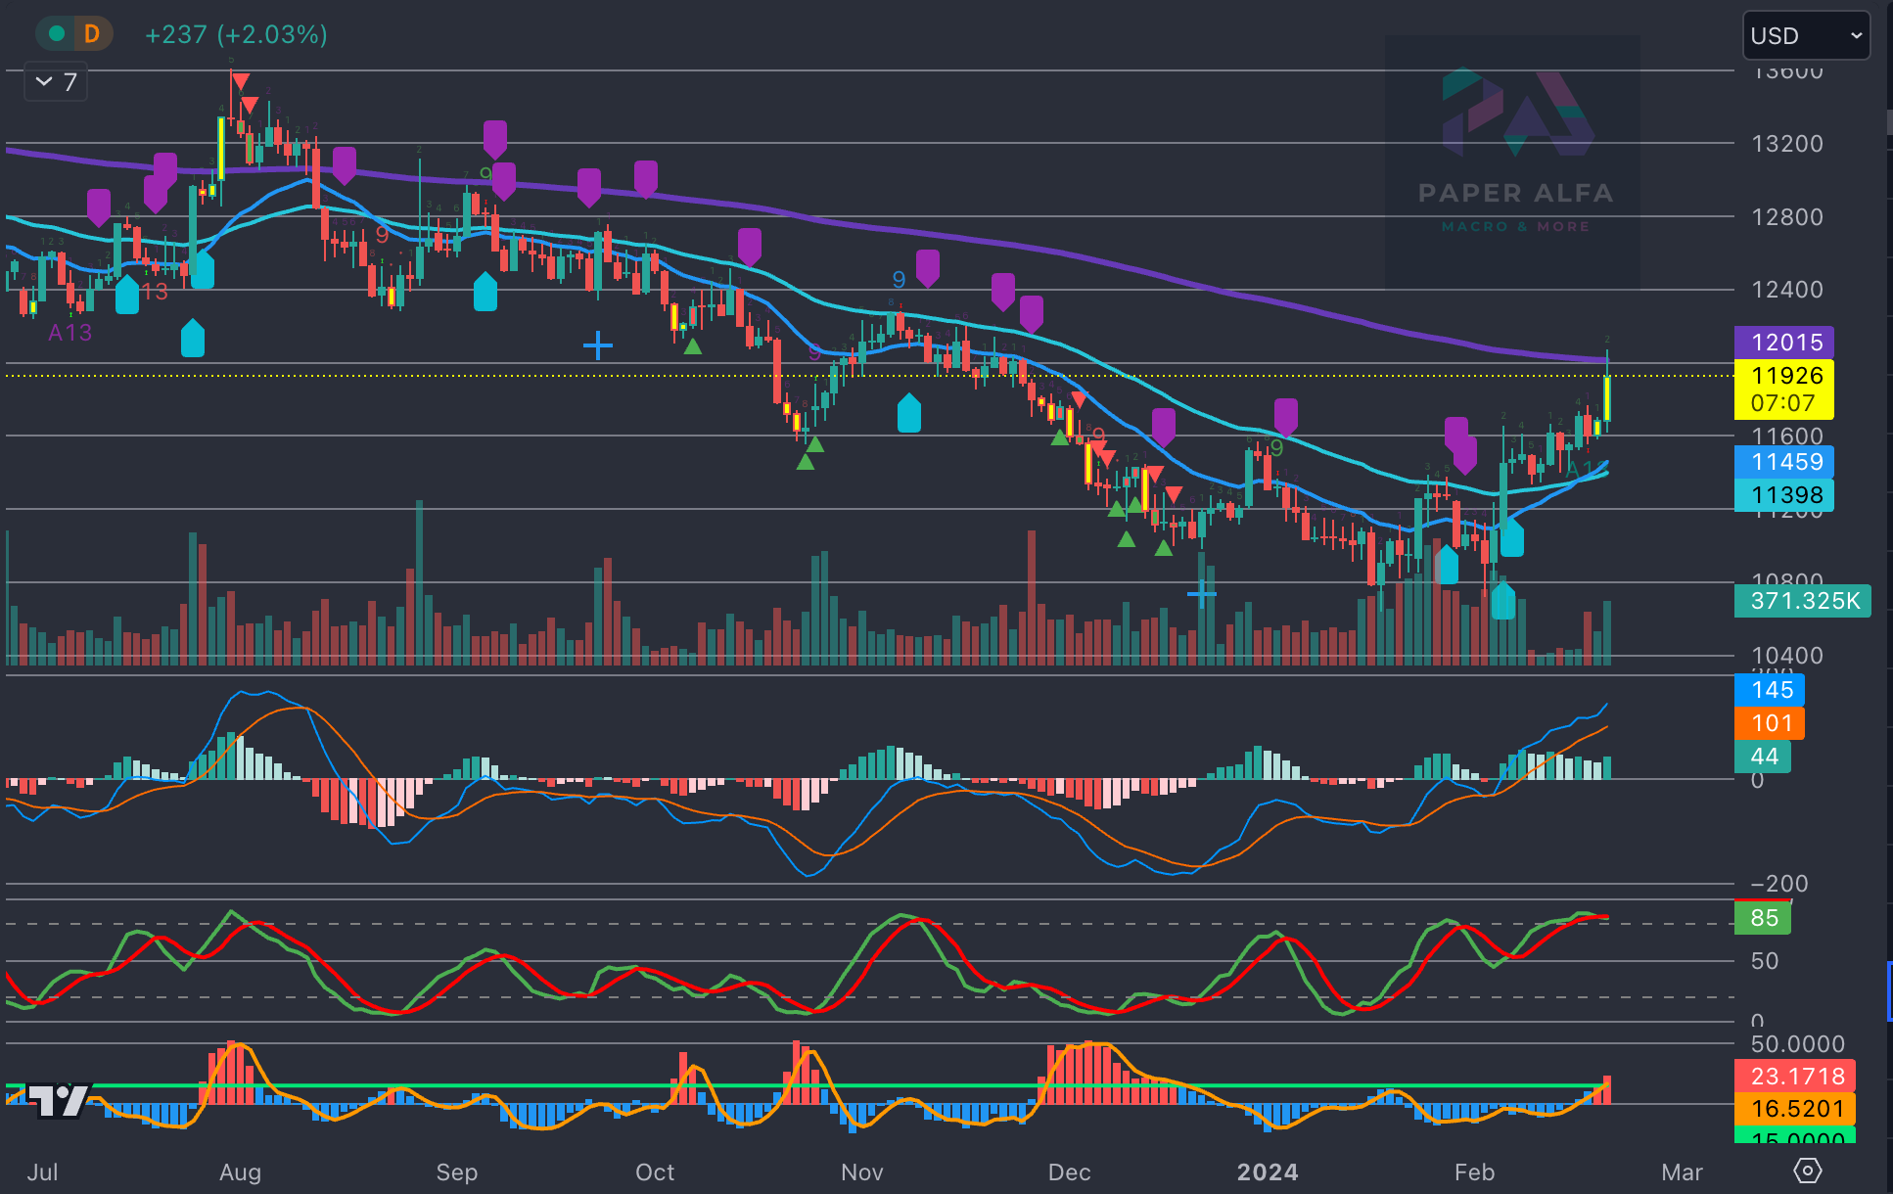Click the 10400 price axis label
1893x1194 pixels.
pos(1787,656)
